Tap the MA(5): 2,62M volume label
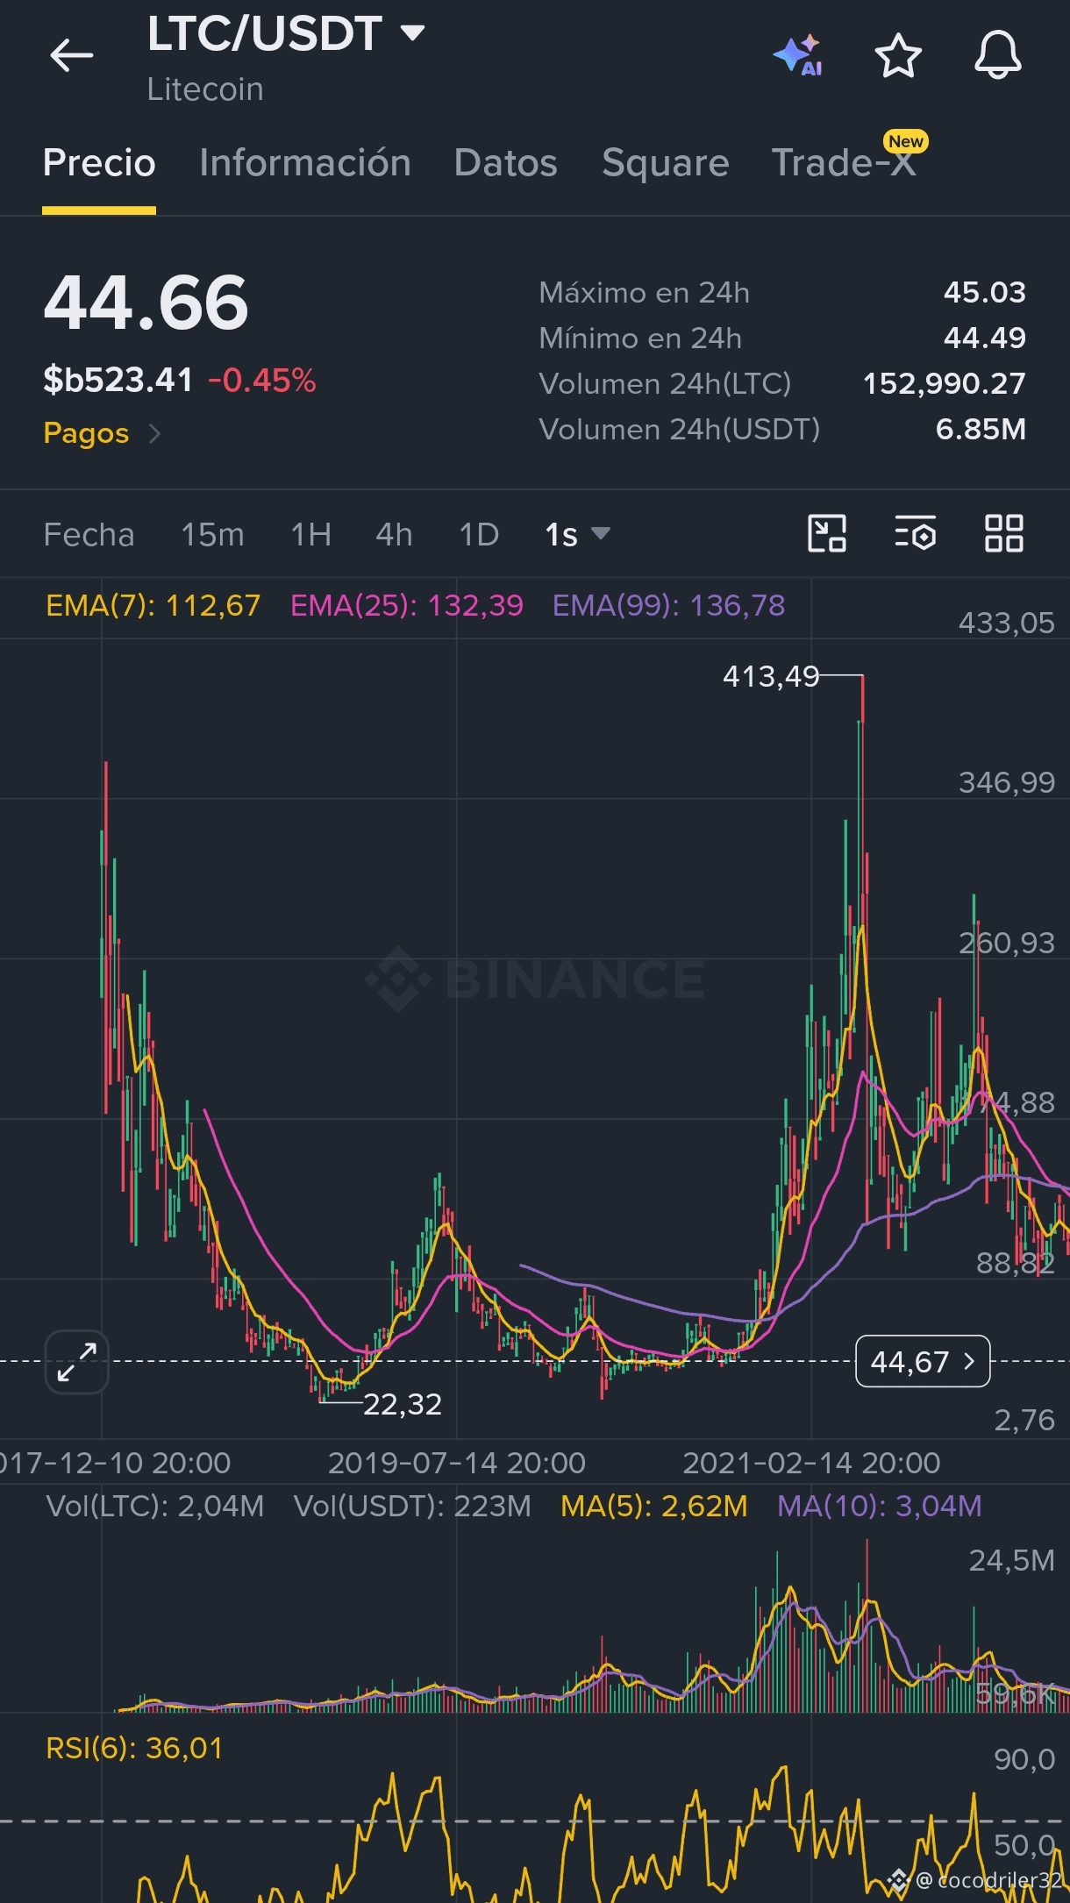Image resolution: width=1070 pixels, height=1903 pixels. (x=654, y=1506)
